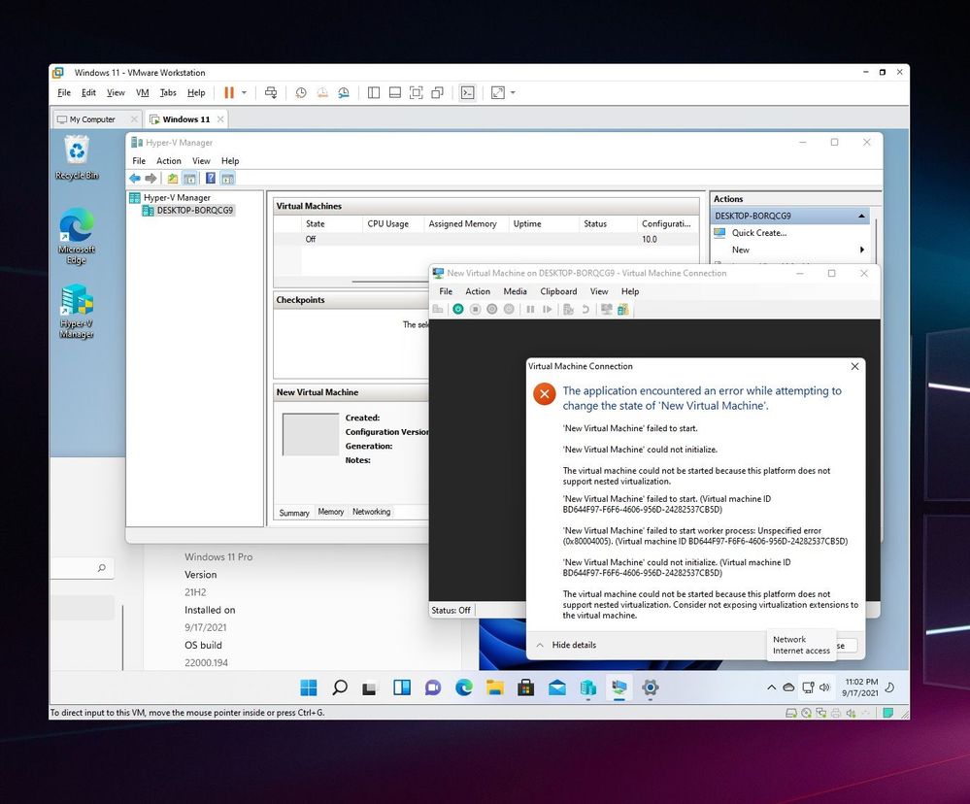
Task: Open Recycle Bin desktop icon
Action: pyautogui.click(x=77, y=158)
